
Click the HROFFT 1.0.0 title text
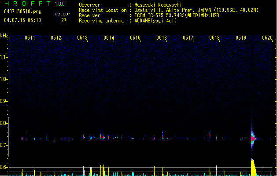coord(35,4)
